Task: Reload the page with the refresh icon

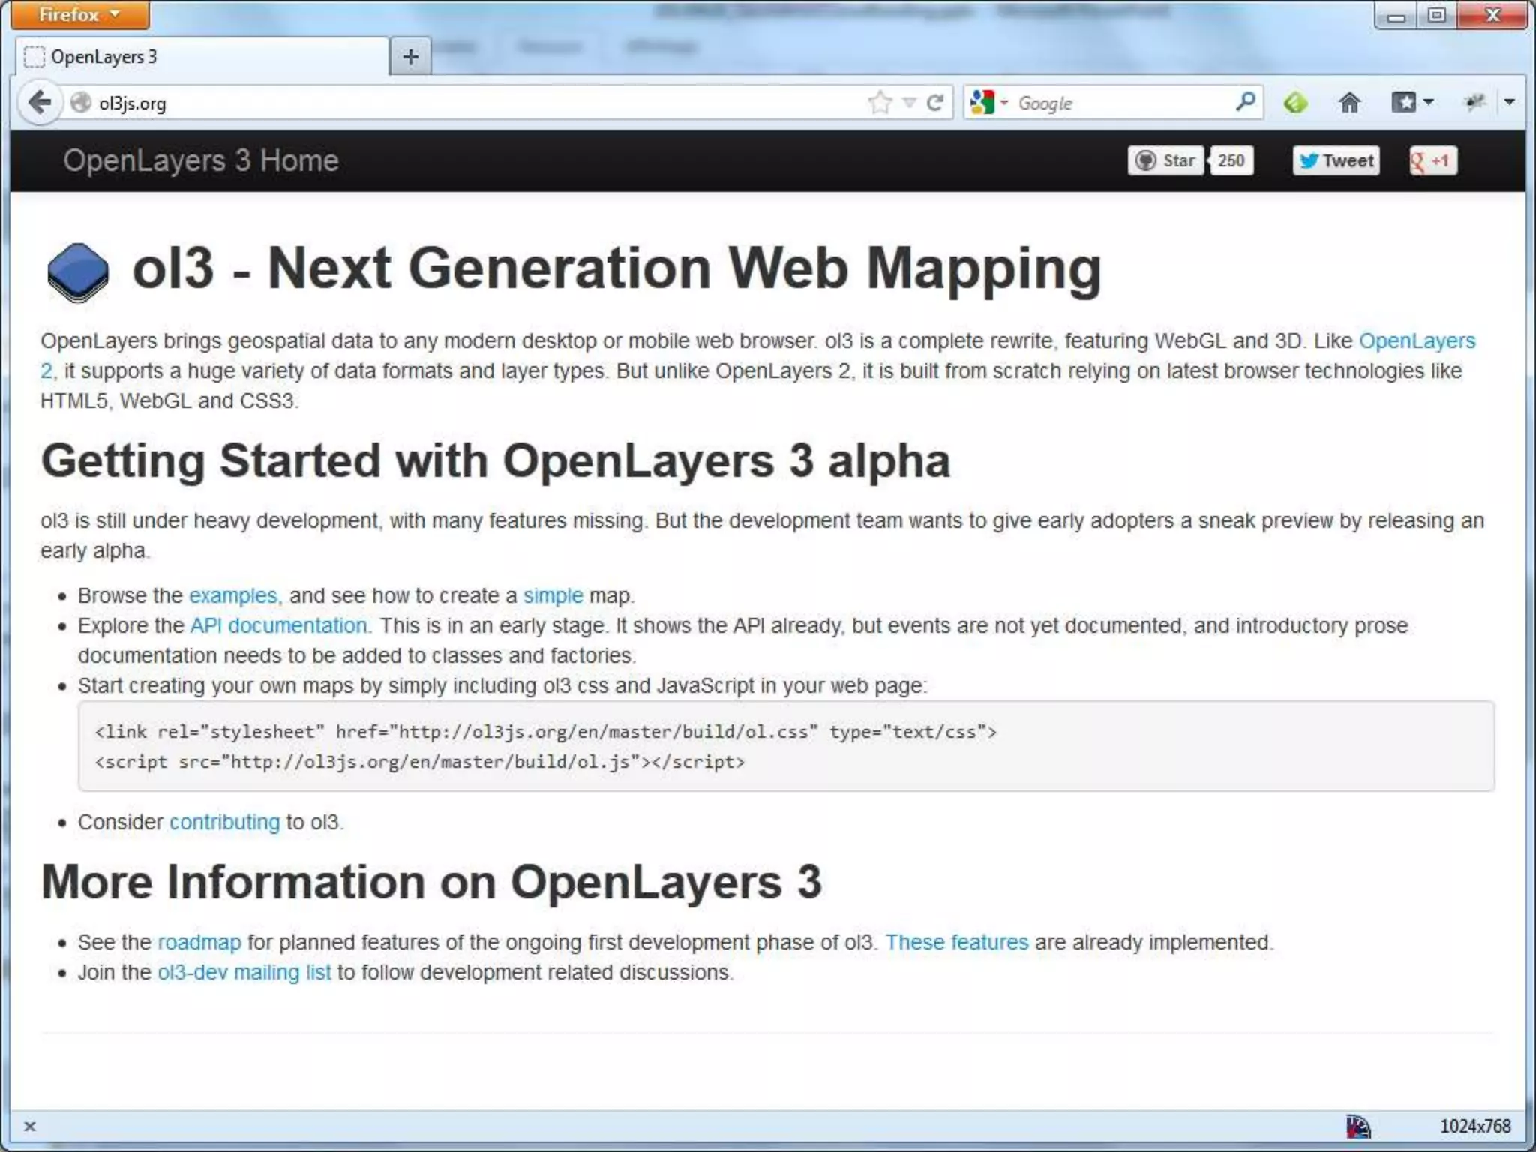Action: (935, 102)
